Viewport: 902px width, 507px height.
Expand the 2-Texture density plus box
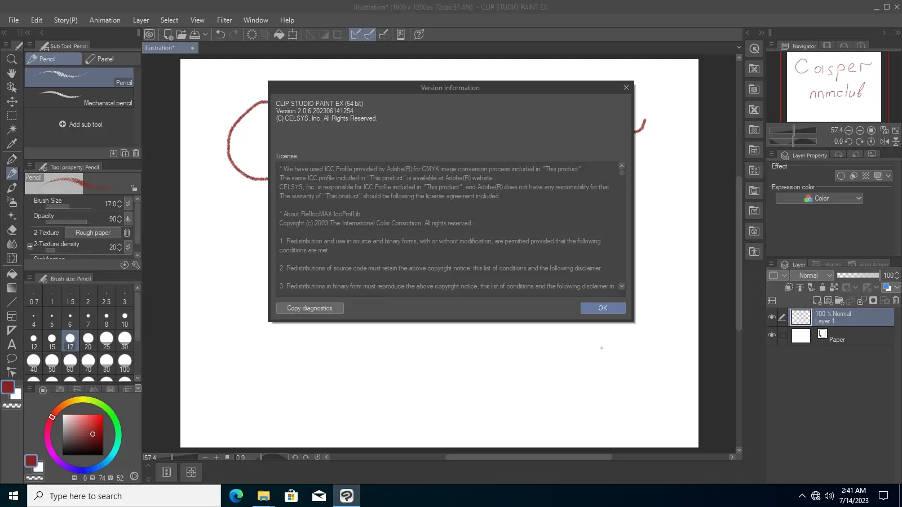pos(30,246)
